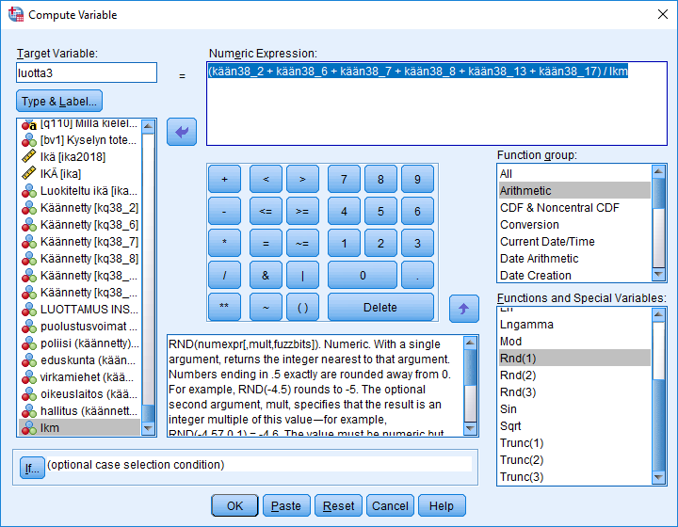Select CDF & Noncentral CDF function group
The width and height of the screenshot is (678, 527).
pyautogui.click(x=559, y=208)
